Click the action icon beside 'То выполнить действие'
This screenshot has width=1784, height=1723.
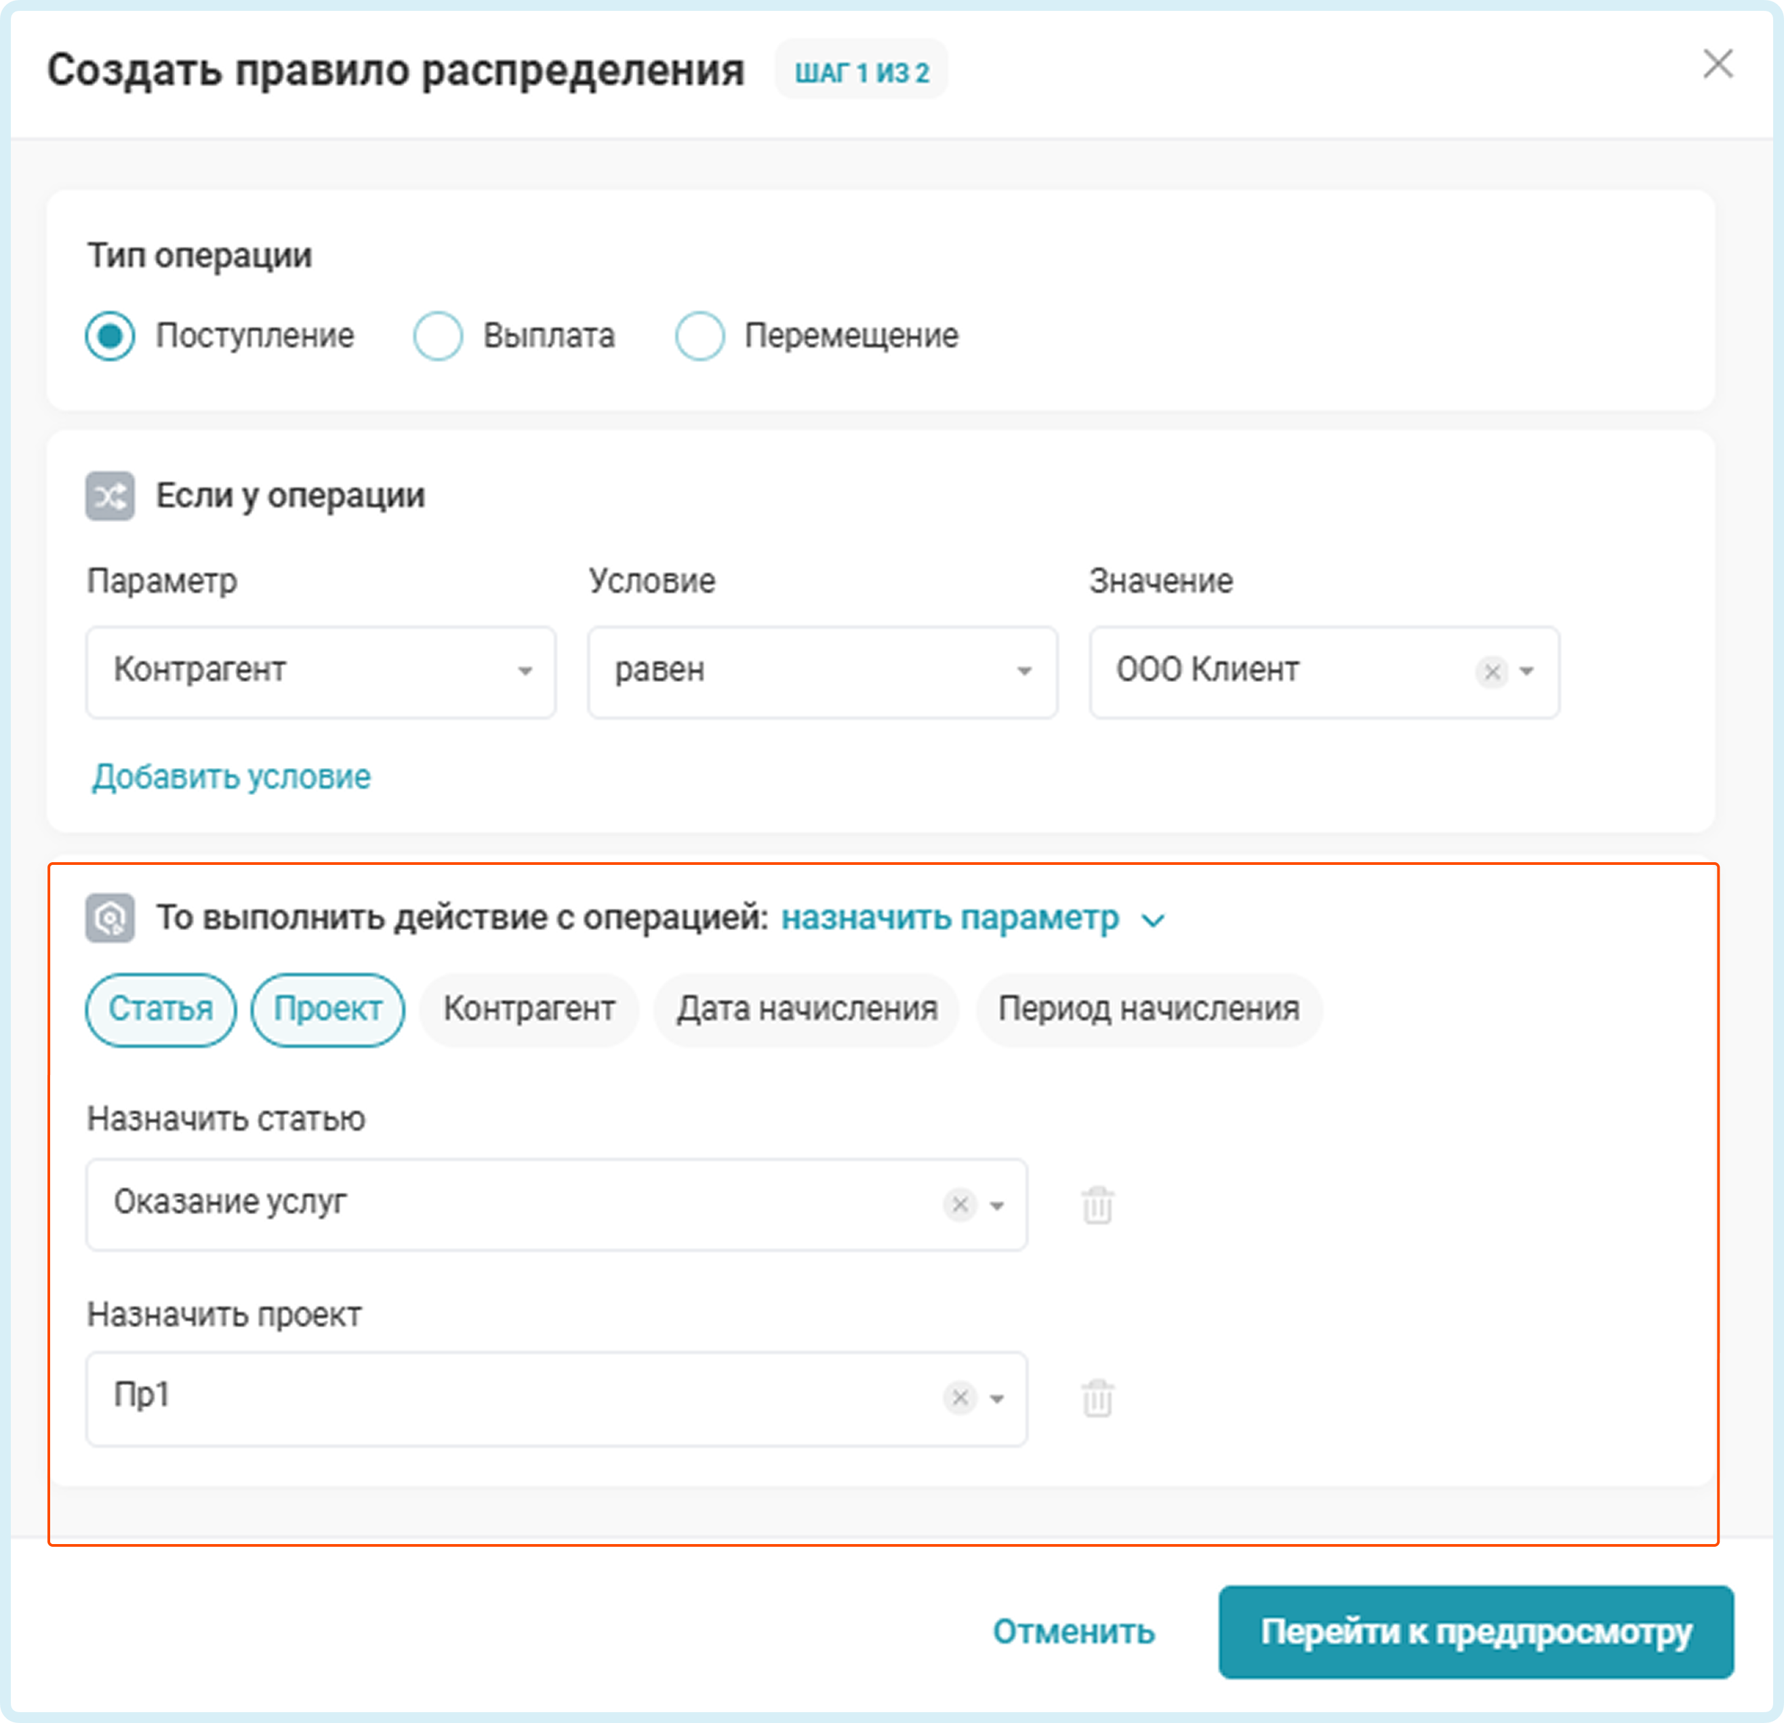click(x=110, y=918)
